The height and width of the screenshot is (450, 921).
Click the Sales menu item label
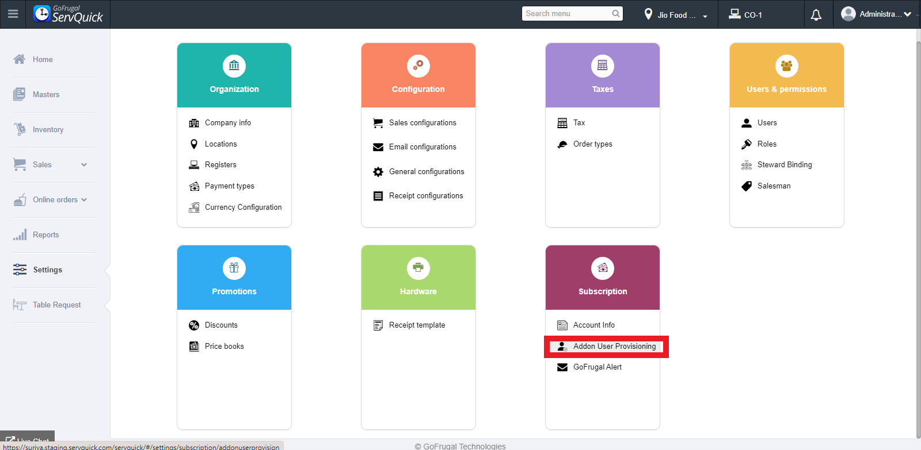pyautogui.click(x=42, y=165)
